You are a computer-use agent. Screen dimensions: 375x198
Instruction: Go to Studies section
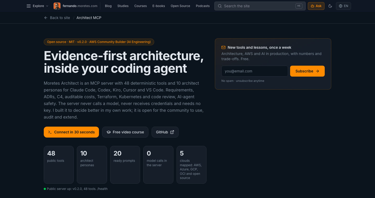pos(123,6)
